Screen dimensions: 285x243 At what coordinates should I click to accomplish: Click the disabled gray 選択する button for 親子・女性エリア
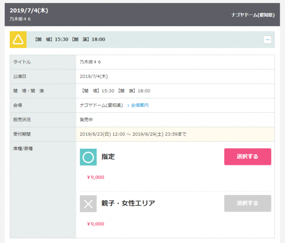click(x=248, y=204)
